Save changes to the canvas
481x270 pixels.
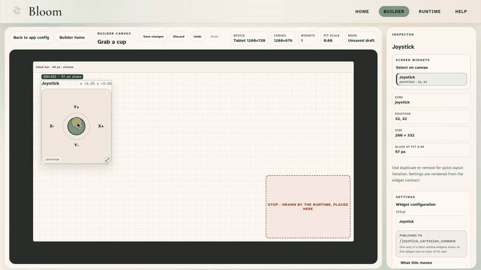[153, 37]
